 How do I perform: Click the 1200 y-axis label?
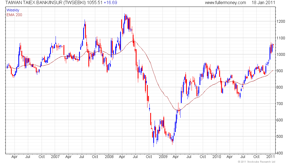tap(281, 22)
